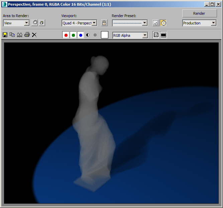Open the Production render mode dropdown

[199, 23]
